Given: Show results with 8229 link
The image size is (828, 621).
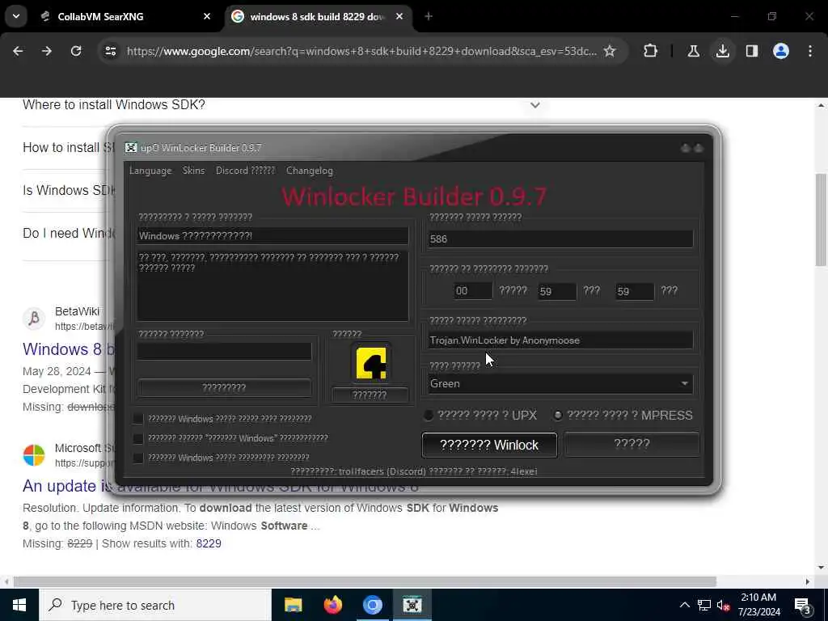Looking at the screenshot, I should [x=209, y=543].
